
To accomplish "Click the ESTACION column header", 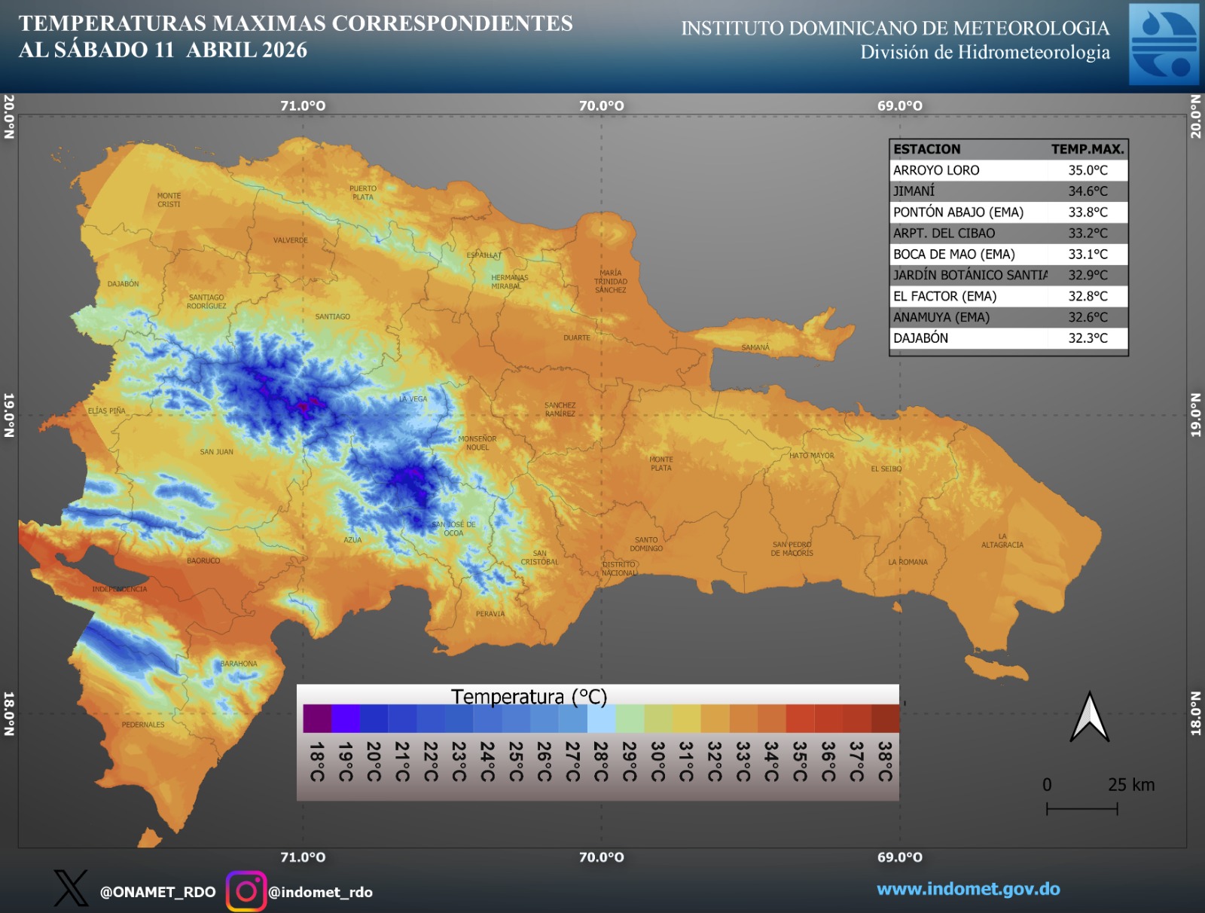I will [x=927, y=149].
